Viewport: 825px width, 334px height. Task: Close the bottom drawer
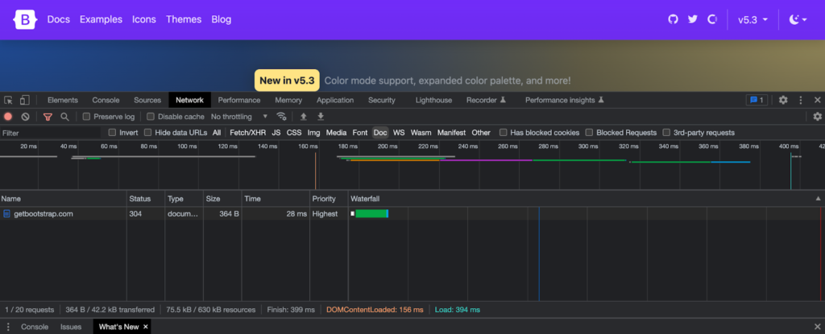coord(817,327)
